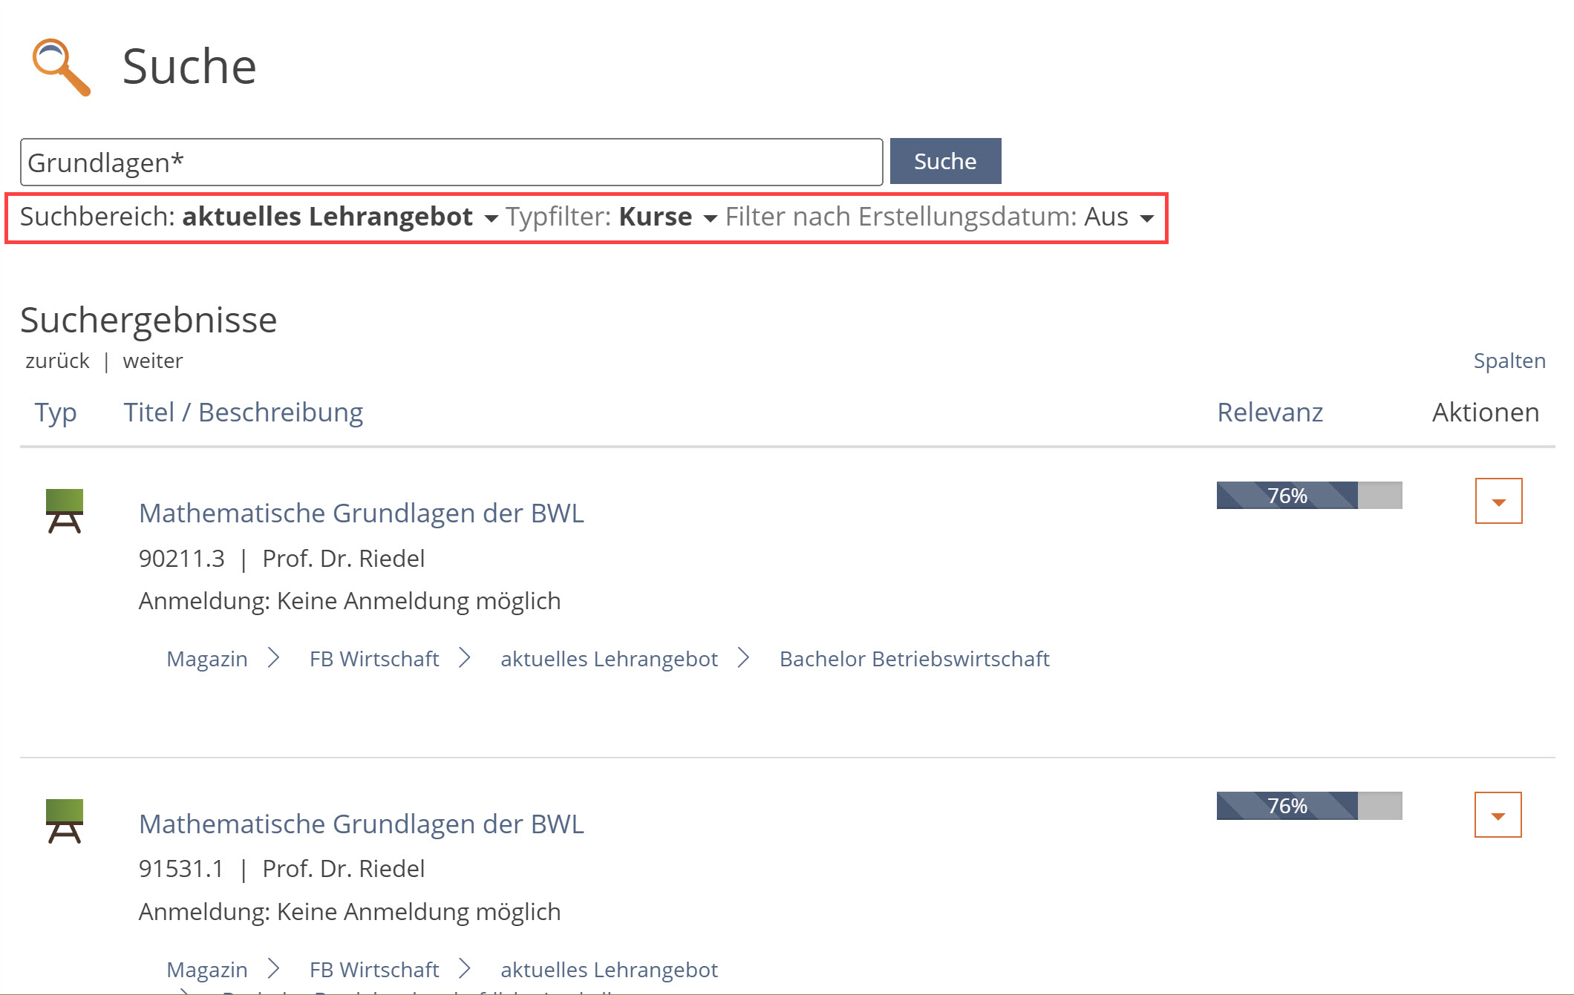Screen dimensions: 1574x995
Task: Click the Suche button
Action: coord(945,161)
